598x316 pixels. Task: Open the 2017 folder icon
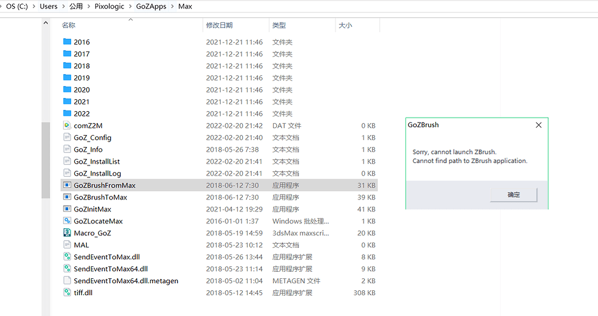click(x=67, y=53)
